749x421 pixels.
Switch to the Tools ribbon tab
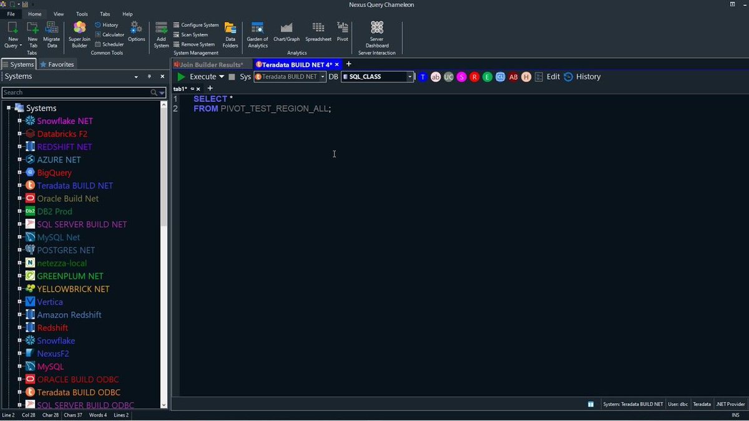click(82, 14)
